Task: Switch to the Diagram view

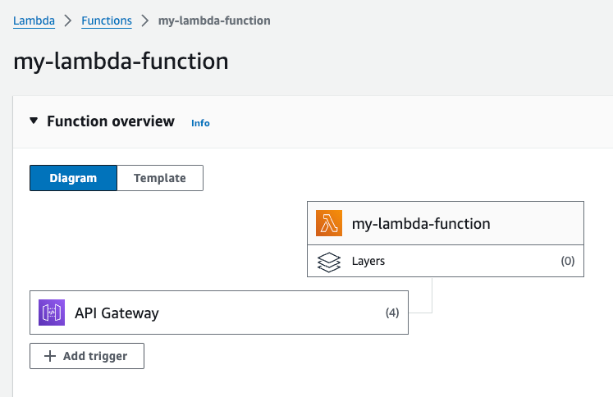Action: pos(73,178)
